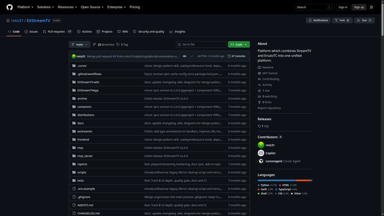Open the distributions folder
Image resolution: width=384 pixels, height=216 pixels.
86,115
